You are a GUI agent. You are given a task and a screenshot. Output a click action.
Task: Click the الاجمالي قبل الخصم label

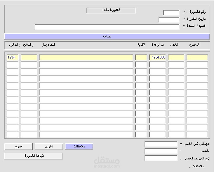(x=197, y=144)
